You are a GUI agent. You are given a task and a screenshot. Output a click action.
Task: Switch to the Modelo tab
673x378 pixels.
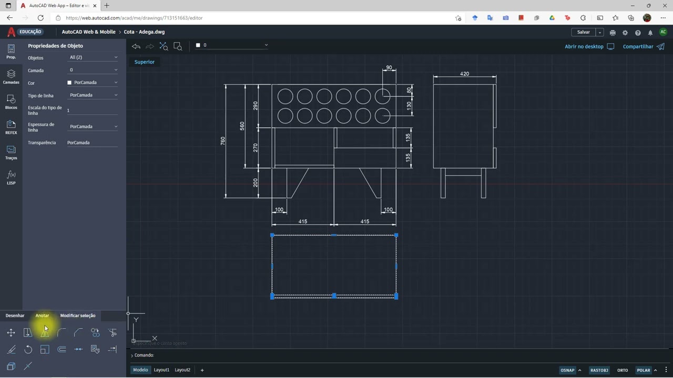pos(140,370)
